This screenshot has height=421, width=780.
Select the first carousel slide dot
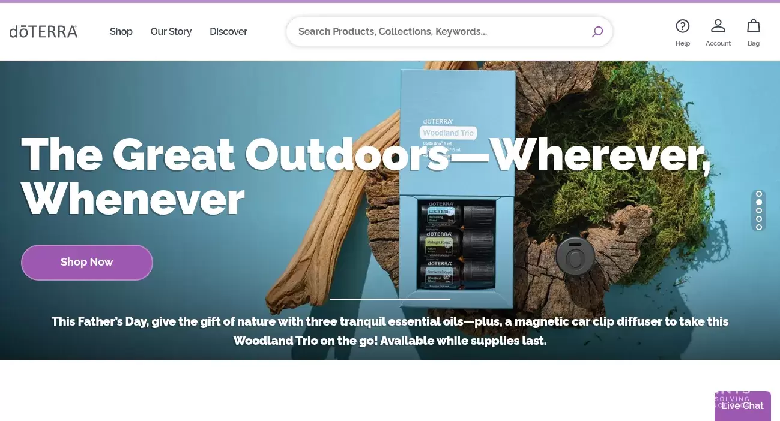[759, 194]
